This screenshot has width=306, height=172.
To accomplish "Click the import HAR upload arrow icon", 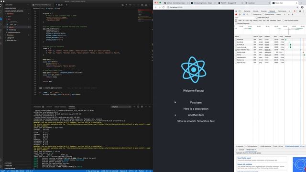I will pos(289,14).
